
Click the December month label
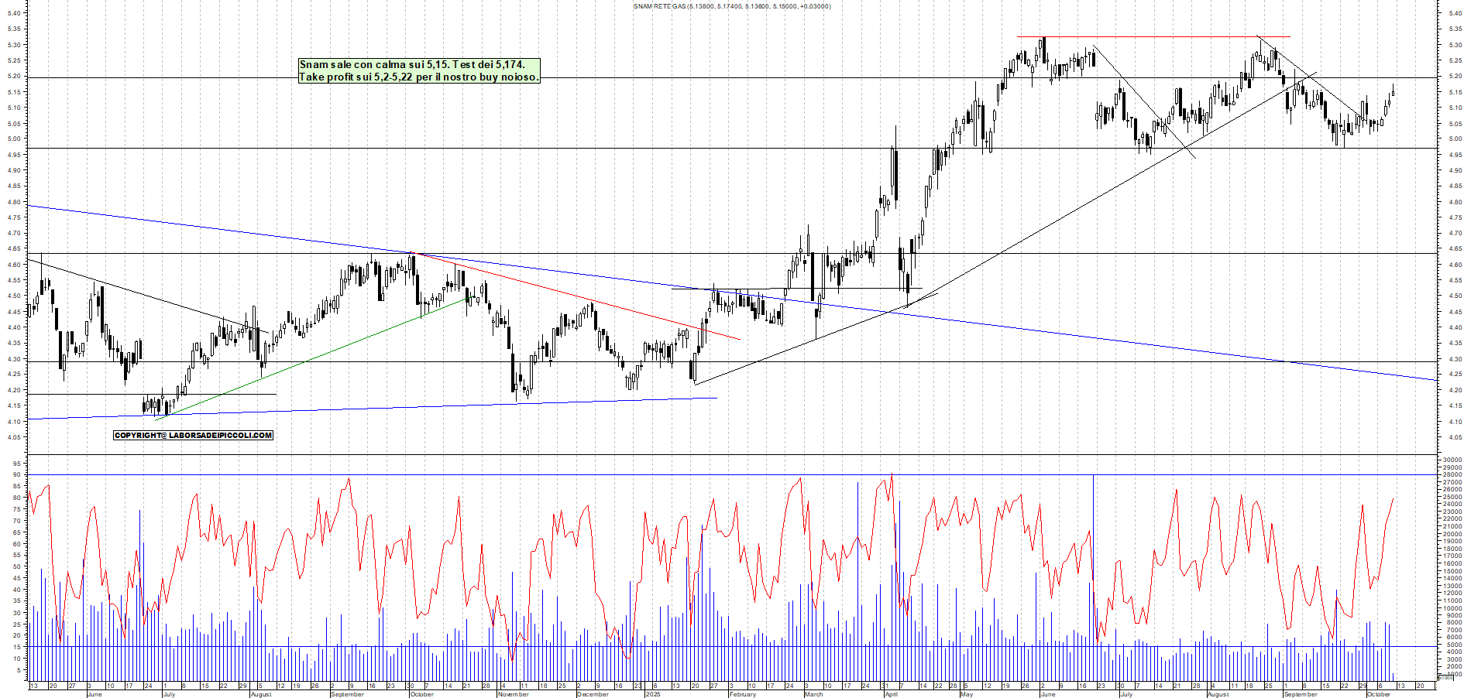(593, 694)
